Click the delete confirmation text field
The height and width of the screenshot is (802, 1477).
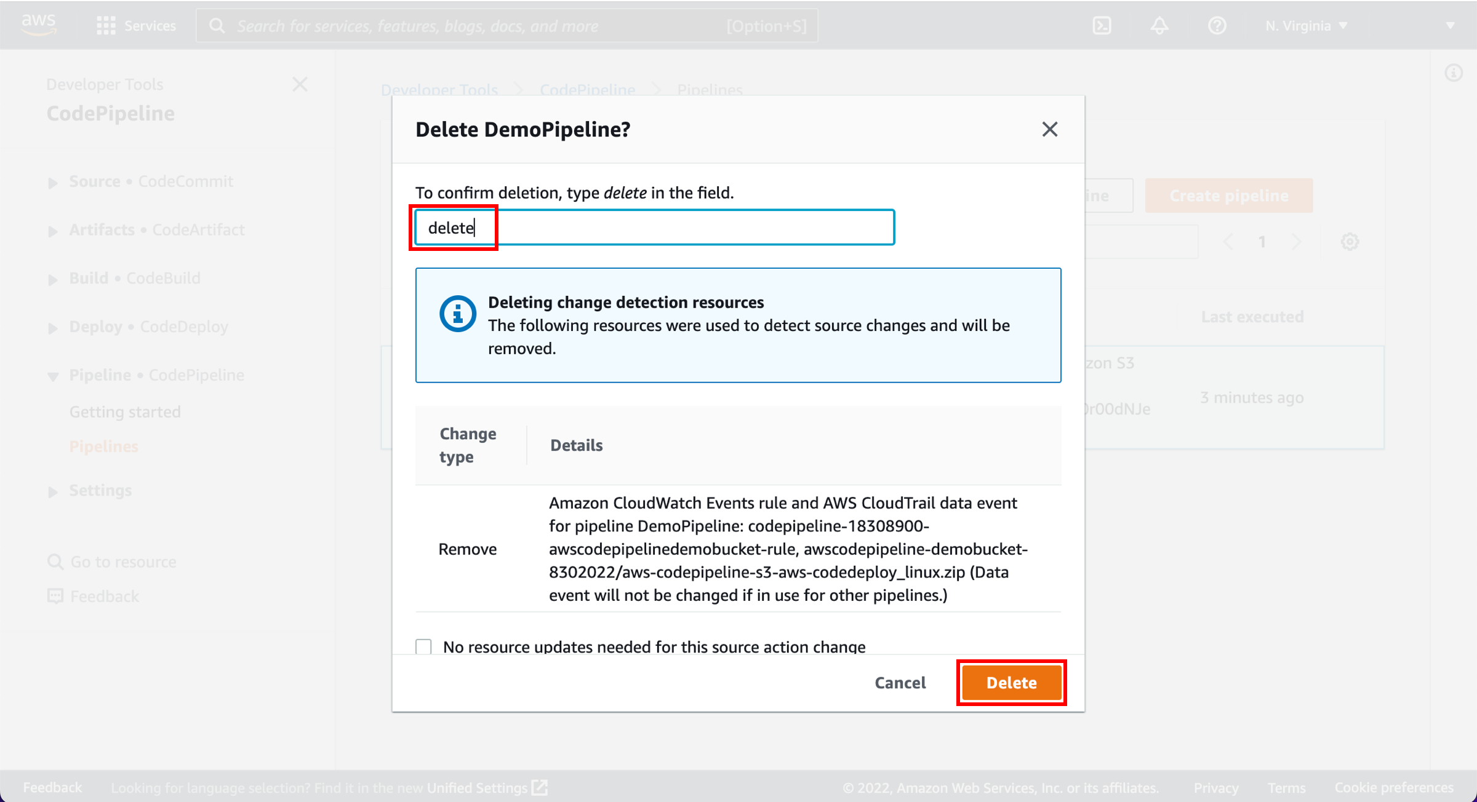[655, 228]
